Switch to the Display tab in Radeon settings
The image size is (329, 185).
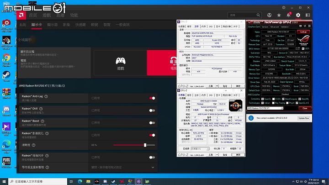[52, 25]
